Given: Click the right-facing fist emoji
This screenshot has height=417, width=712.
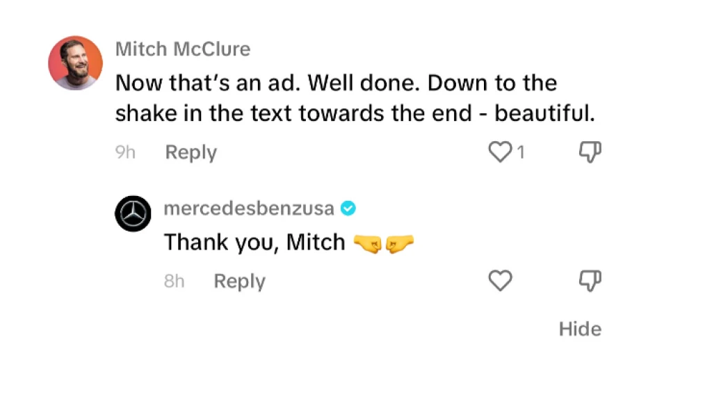Looking at the screenshot, I should point(399,243).
